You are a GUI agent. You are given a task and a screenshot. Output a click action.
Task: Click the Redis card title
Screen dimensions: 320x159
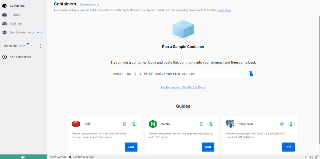point(87,124)
